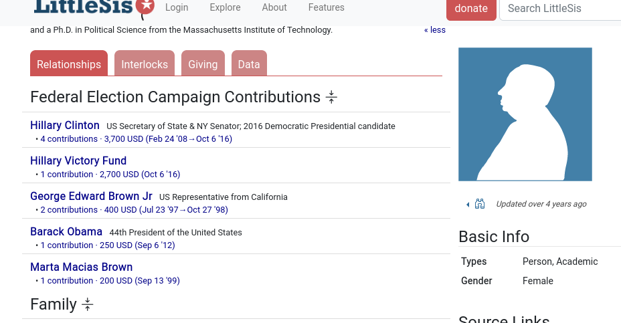Click the small left arrow beside binoculars
The height and width of the screenshot is (323, 621).
[x=468, y=204]
